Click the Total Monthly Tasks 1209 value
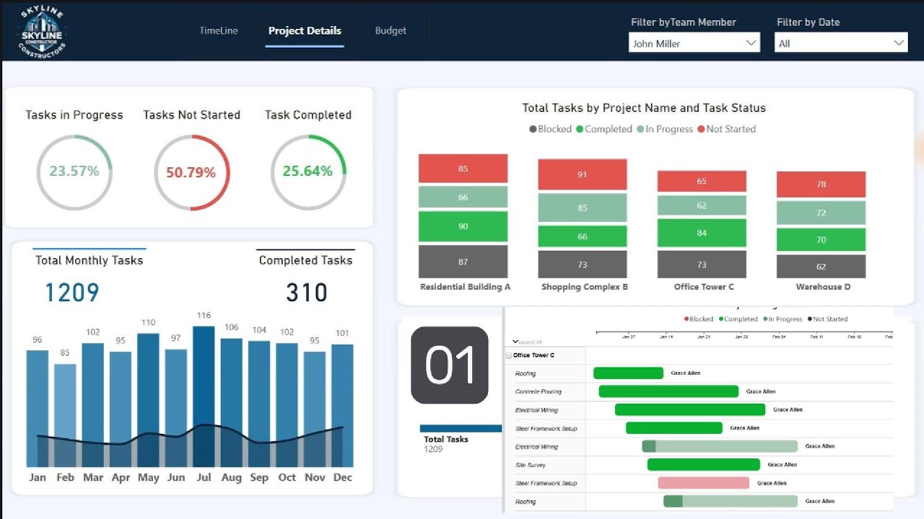This screenshot has height=519, width=924. (71, 292)
